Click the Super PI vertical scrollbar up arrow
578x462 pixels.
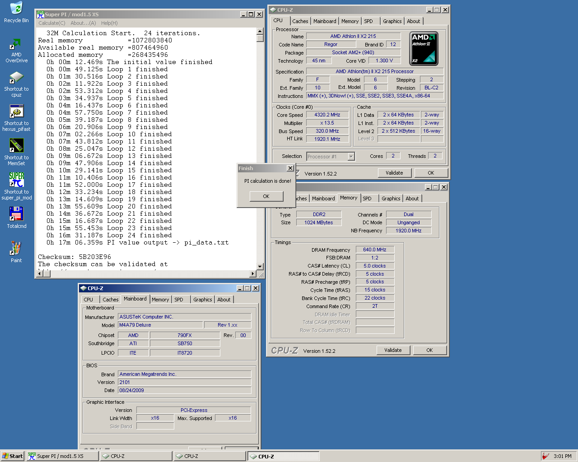click(x=260, y=31)
